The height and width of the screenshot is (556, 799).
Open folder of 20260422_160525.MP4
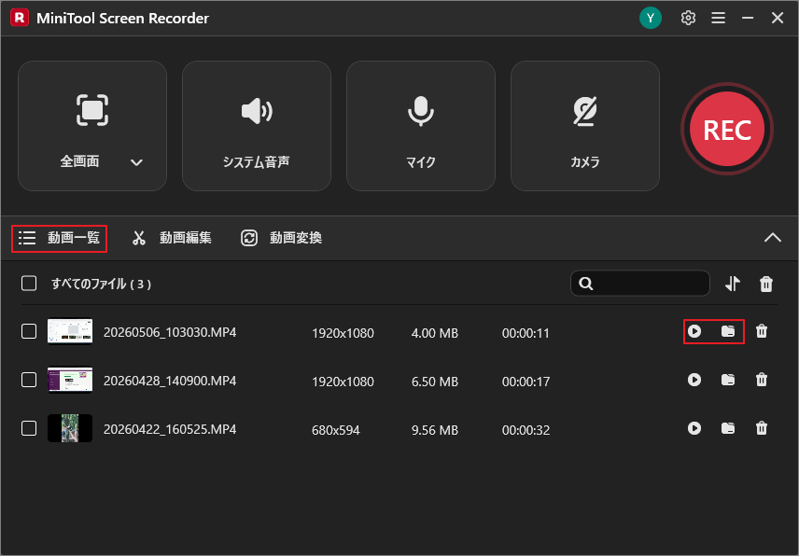pyautogui.click(x=728, y=428)
